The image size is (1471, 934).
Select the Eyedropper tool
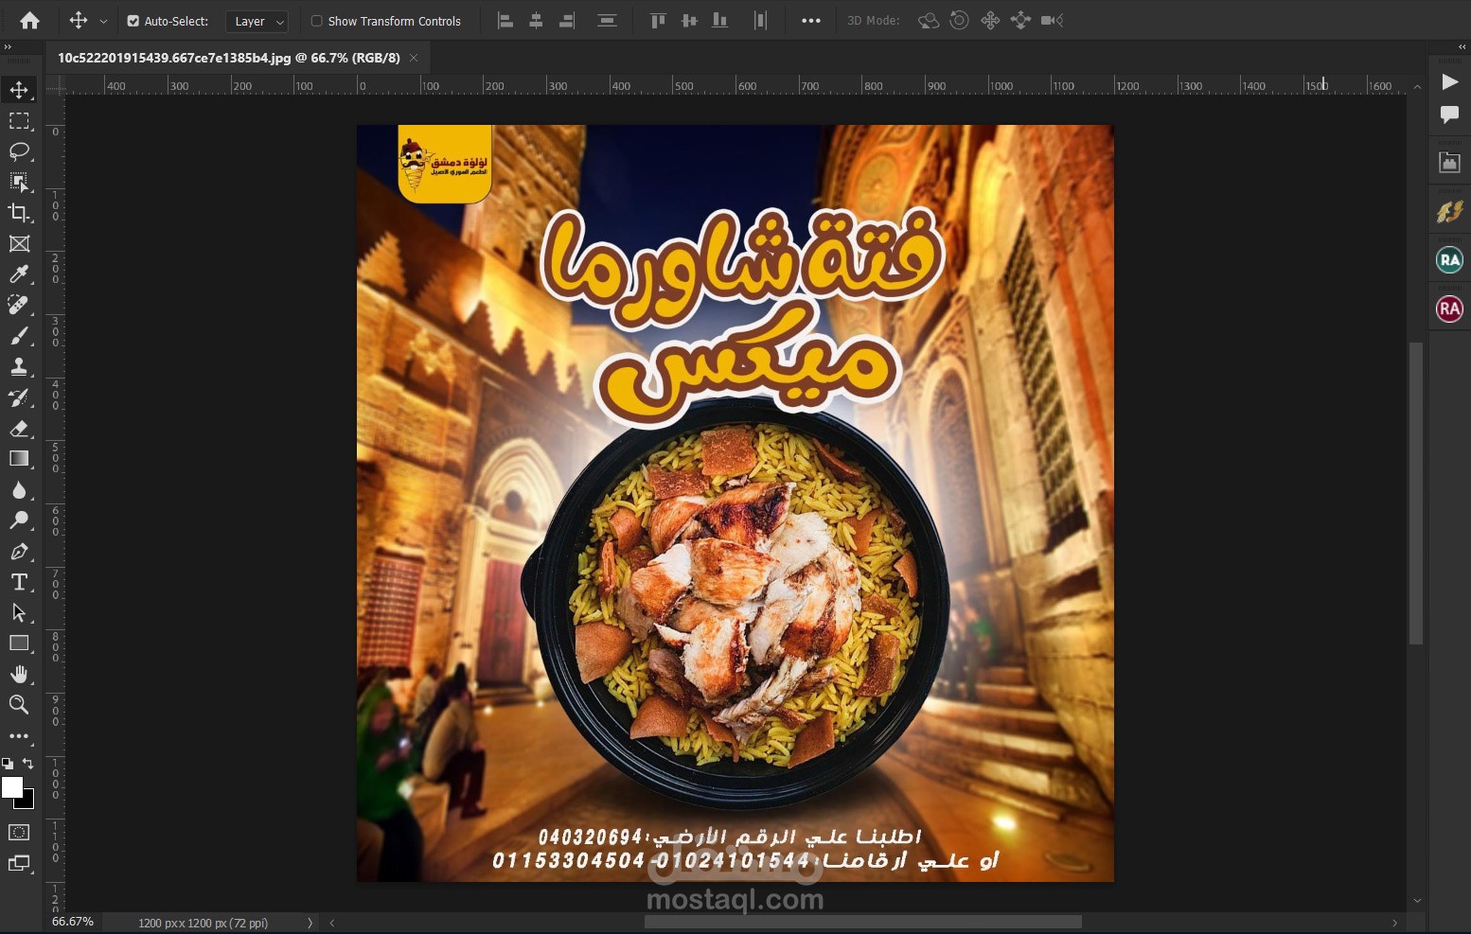[x=19, y=274]
